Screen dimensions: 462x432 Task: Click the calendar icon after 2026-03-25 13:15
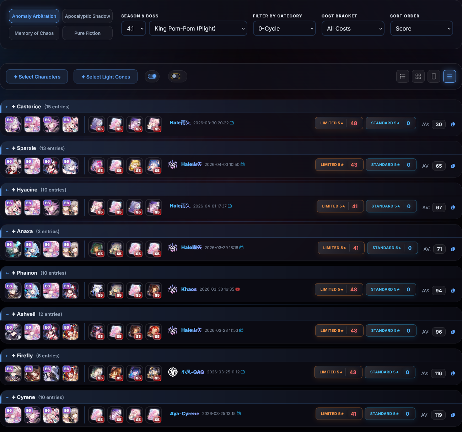[239, 414]
